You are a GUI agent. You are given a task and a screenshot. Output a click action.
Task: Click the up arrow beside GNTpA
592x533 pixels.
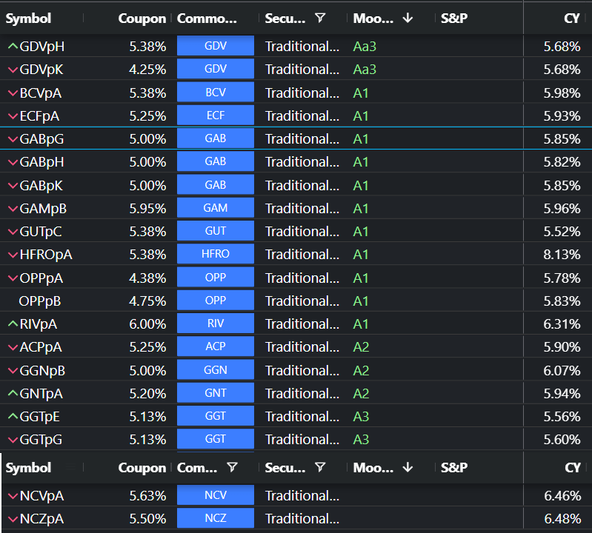click(x=13, y=393)
